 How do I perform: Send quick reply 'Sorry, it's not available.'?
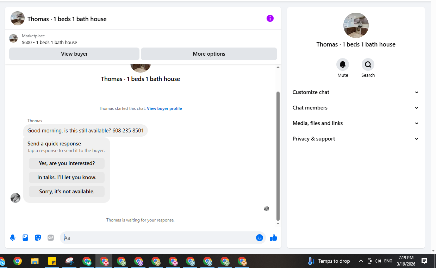click(x=67, y=192)
